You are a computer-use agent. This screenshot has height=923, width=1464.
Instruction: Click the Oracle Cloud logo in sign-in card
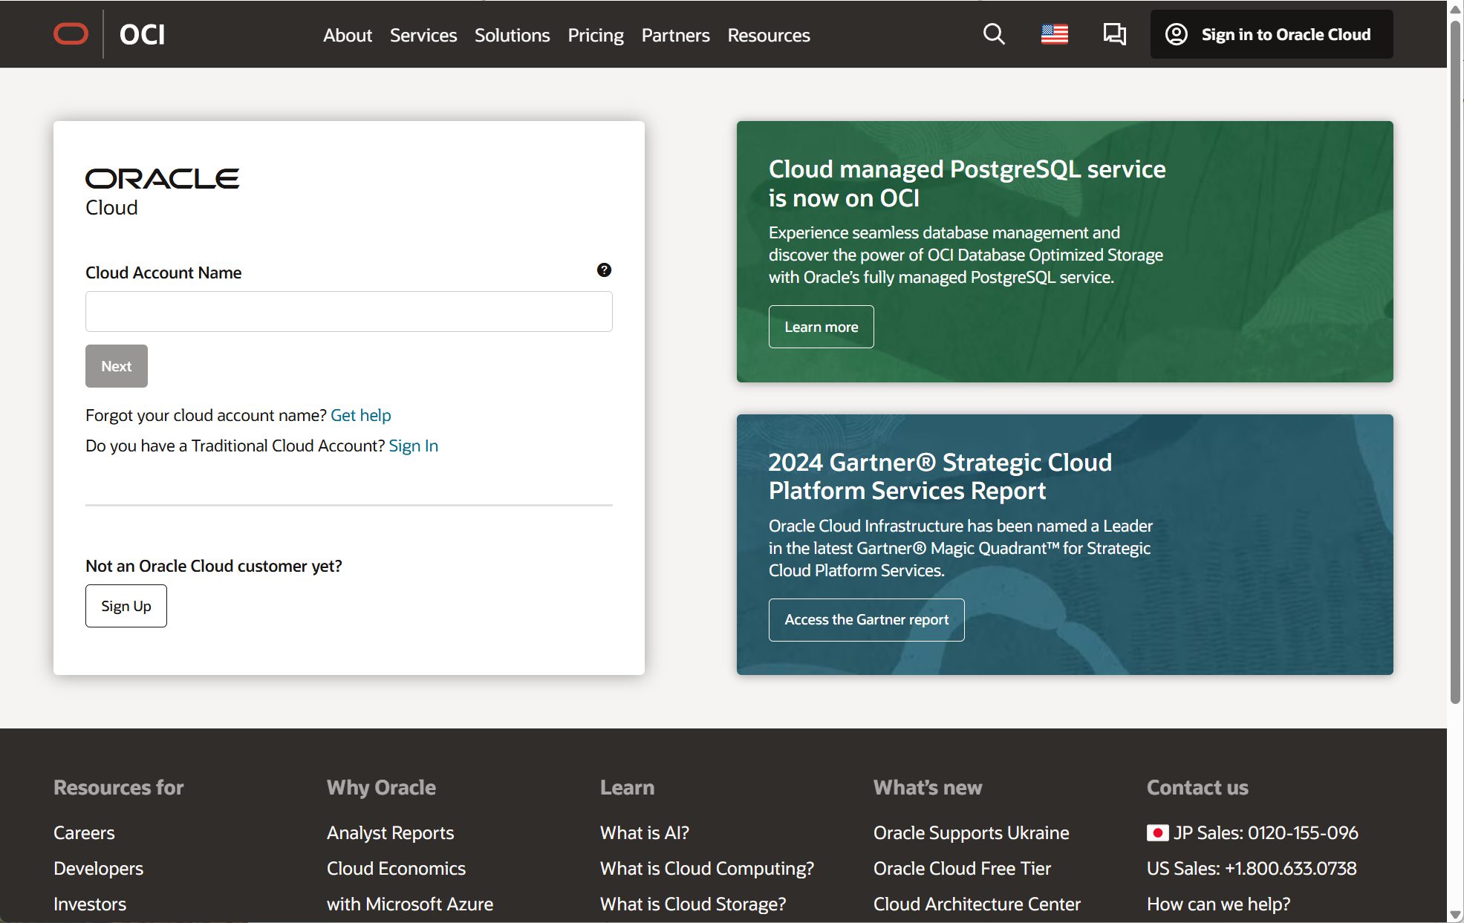(162, 192)
